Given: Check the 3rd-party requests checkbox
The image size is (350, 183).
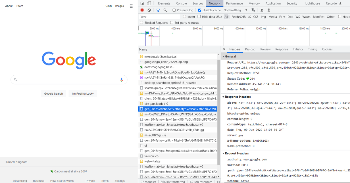Looking at the screenshot, I should [172, 23].
